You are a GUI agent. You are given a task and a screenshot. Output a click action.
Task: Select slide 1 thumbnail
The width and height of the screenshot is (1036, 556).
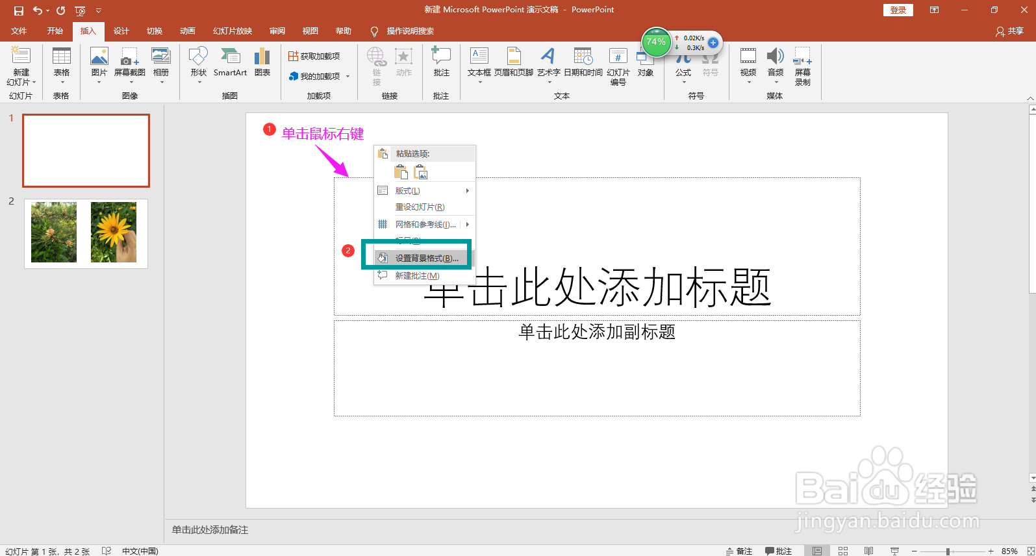[86, 151]
